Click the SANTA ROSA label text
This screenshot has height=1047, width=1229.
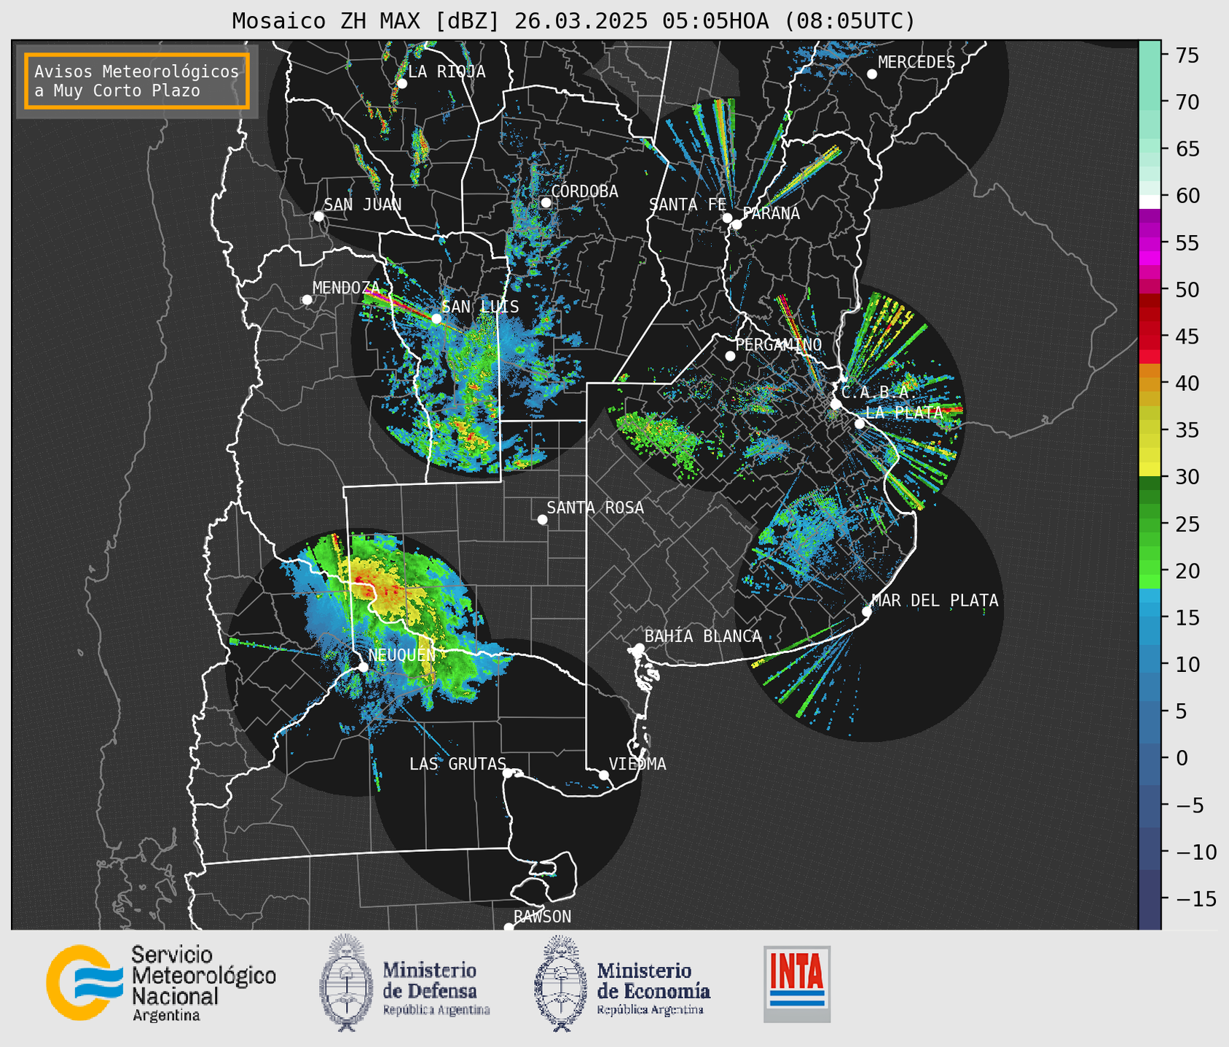pyautogui.click(x=595, y=507)
